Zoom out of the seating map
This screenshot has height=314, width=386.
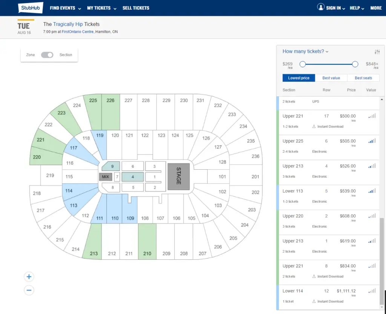point(29,290)
